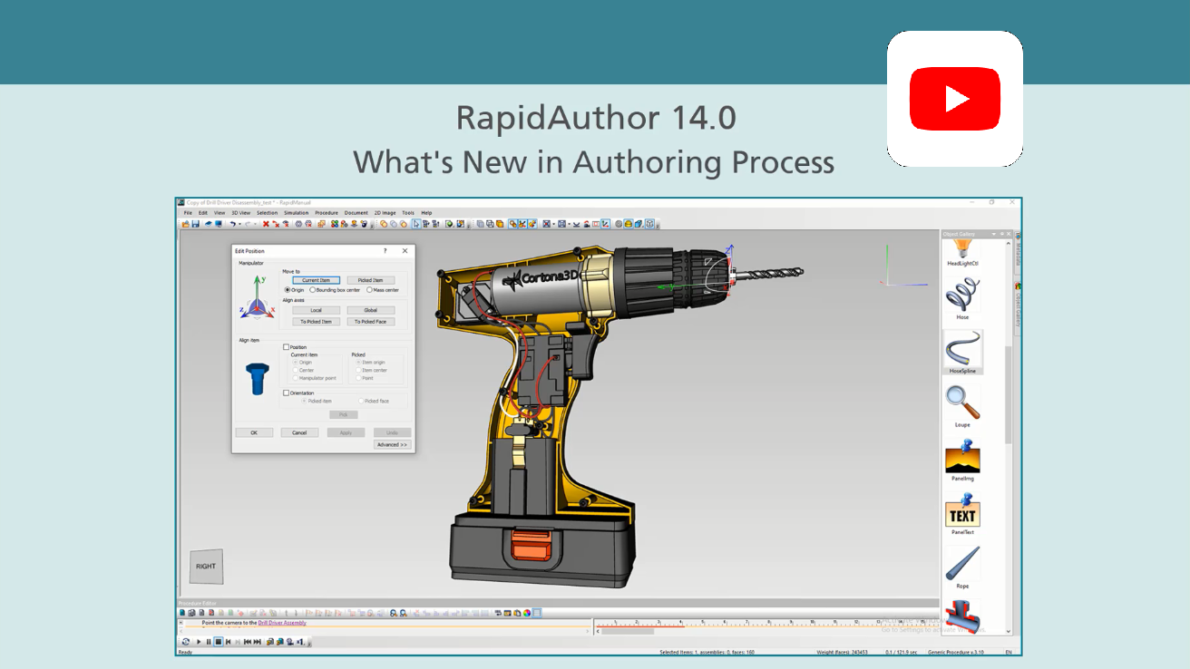Click the Help menu

(426, 213)
